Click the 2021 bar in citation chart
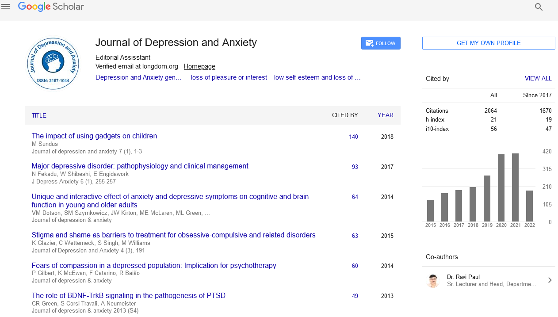Screen dimensions: 558x317 tap(515, 187)
